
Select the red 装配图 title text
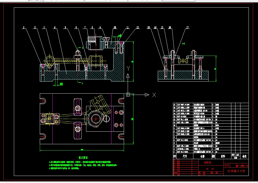point(208,162)
